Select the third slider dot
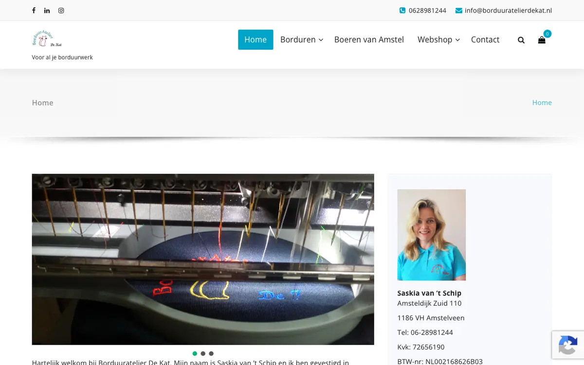 211,354
